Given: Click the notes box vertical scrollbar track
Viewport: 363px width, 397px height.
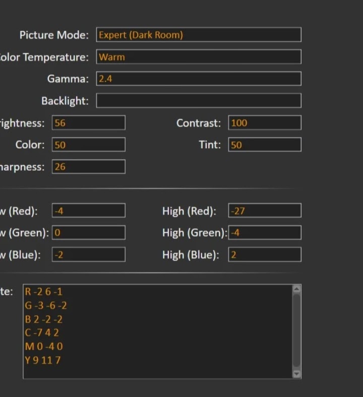Looking at the screenshot, I should (296, 331).
